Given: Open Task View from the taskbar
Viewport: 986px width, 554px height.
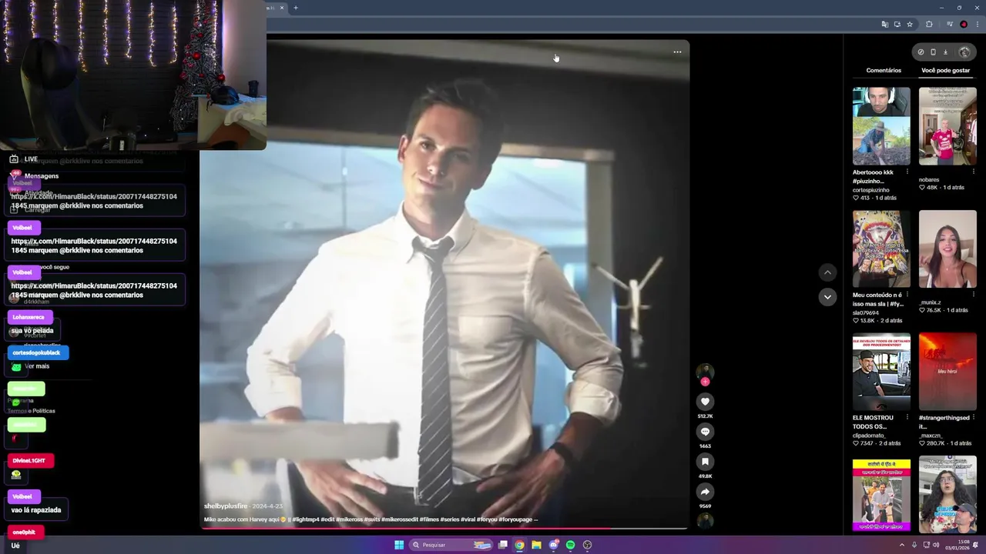Looking at the screenshot, I should 503,545.
